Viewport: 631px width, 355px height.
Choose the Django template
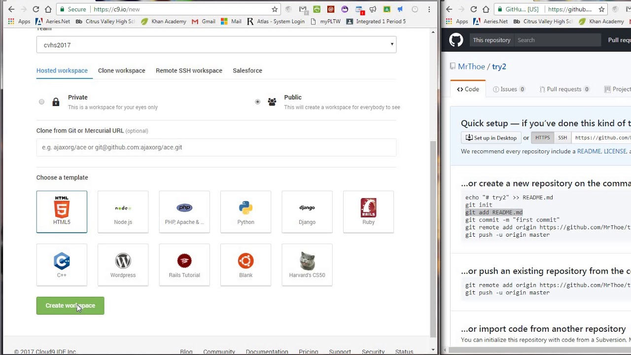[x=307, y=212]
